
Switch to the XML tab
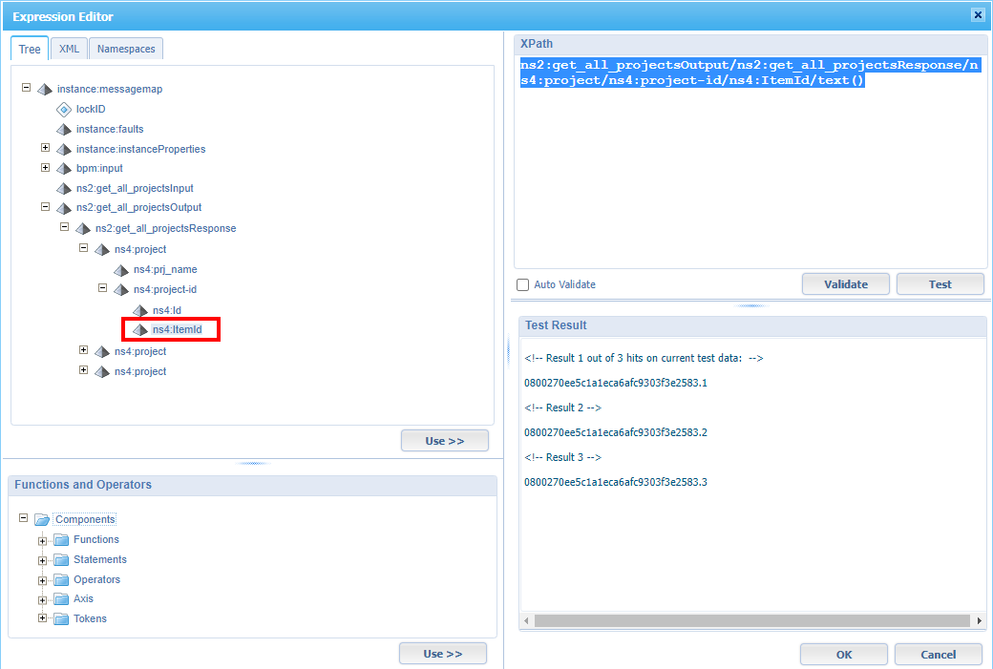[x=68, y=48]
